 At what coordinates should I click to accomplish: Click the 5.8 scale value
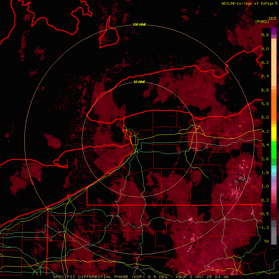pos(265,104)
